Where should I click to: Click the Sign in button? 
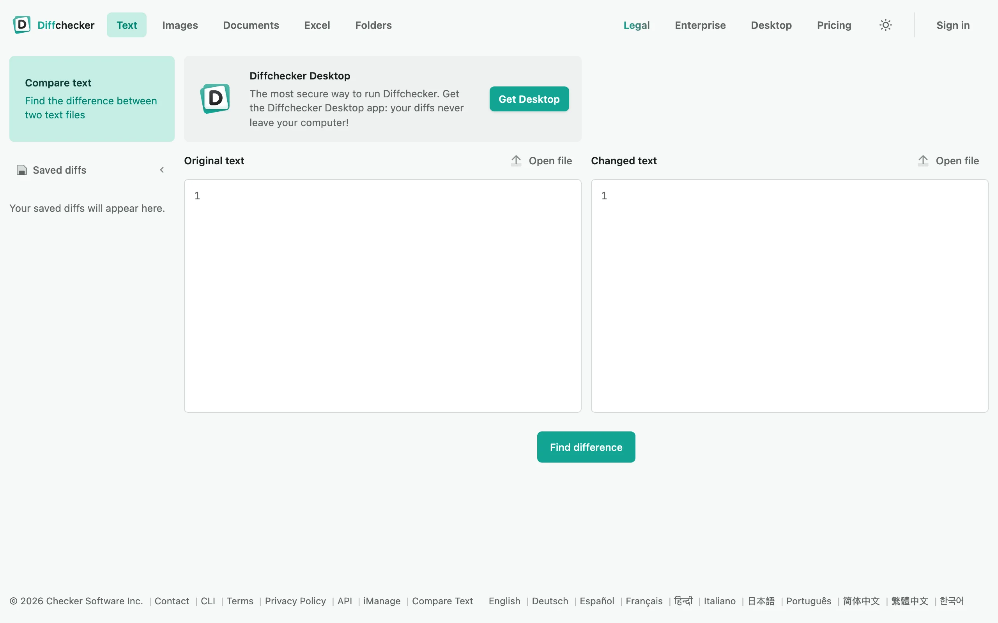953,25
